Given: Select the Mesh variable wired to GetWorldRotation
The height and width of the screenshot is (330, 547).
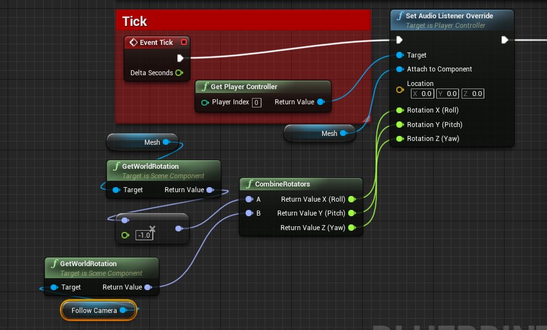Looking at the screenshot, I should coord(142,142).
